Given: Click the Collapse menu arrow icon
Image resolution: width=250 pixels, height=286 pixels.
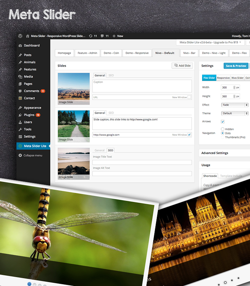Looking at the screenshot, I should pyautogui.click(x=20, y=156).
